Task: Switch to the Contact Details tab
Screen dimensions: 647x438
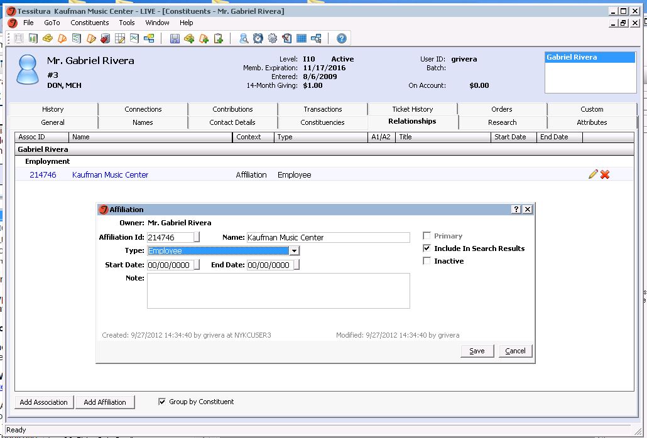Action: [x=232, y=122]
